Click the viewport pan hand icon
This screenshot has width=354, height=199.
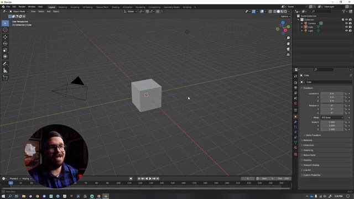288,43
